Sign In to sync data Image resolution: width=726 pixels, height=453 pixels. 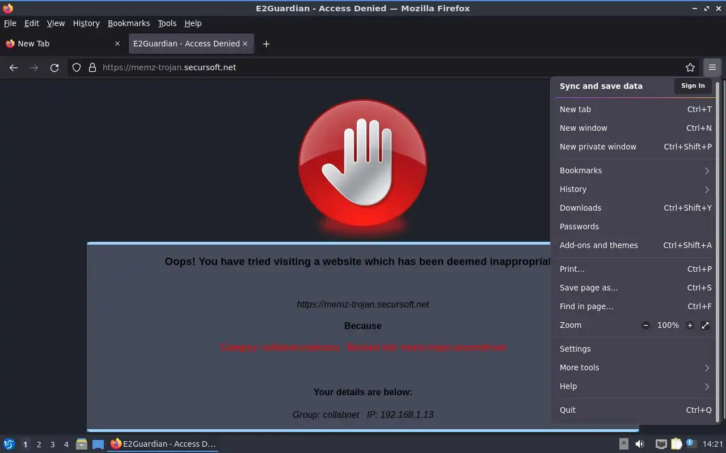click(693, 86)
